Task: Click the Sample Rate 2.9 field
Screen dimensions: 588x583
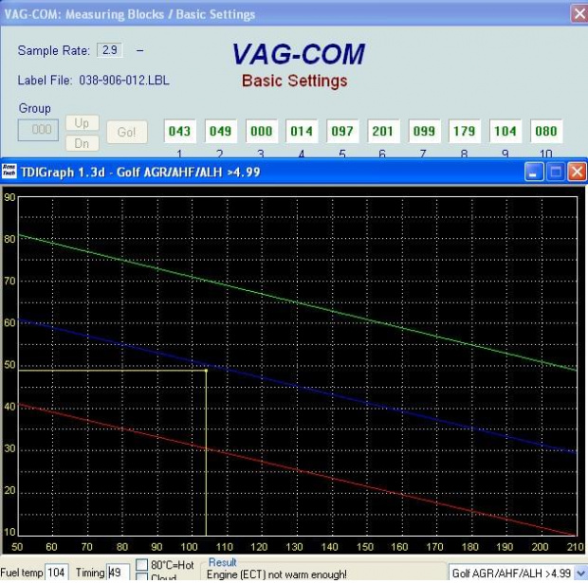Action: pos(109,50)
